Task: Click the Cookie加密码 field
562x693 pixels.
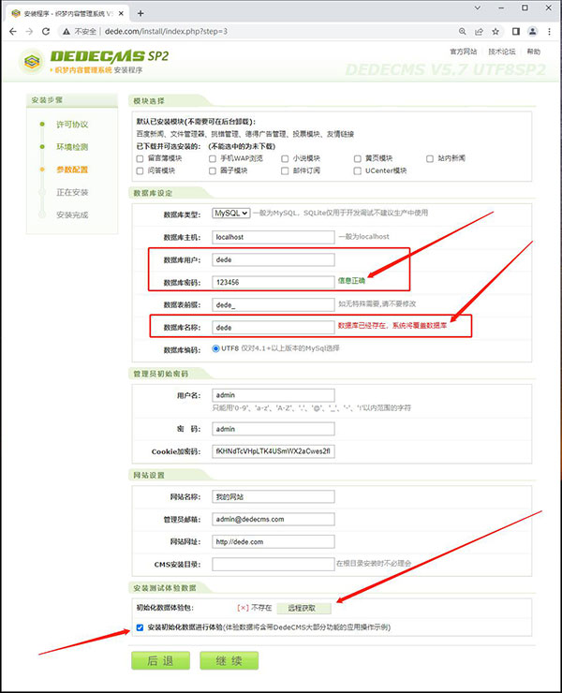Action: (274, 451)
